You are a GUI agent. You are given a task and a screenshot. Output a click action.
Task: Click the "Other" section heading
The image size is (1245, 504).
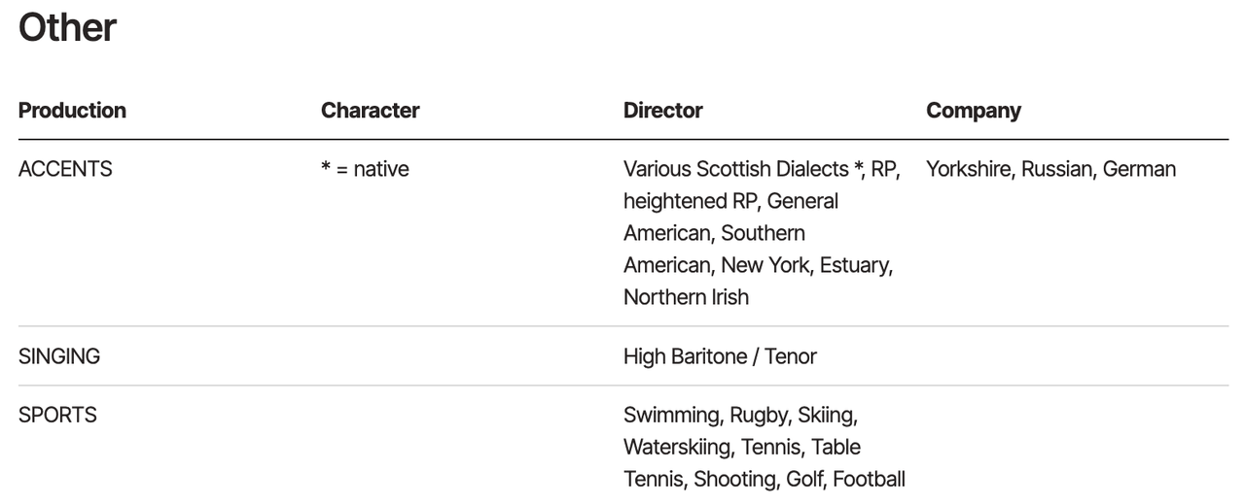pos(67,27)
